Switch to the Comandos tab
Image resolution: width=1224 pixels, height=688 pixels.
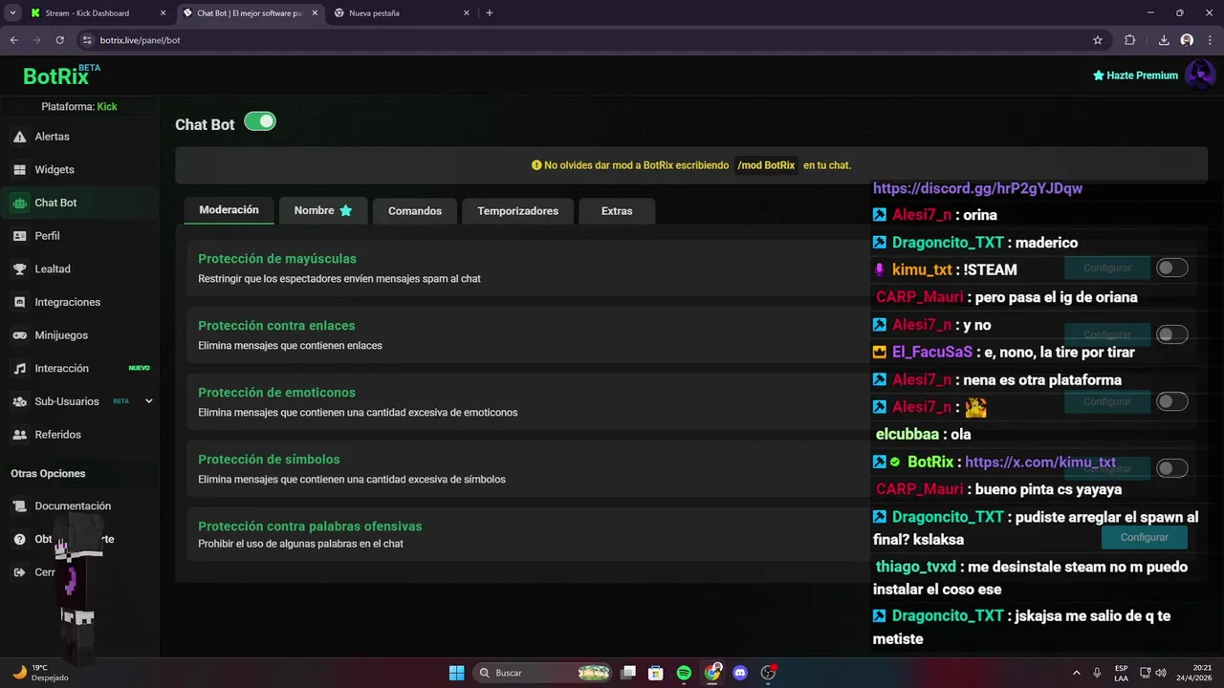[415, 210]
